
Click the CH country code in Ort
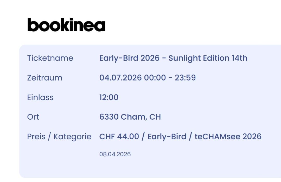coord(155,117)
